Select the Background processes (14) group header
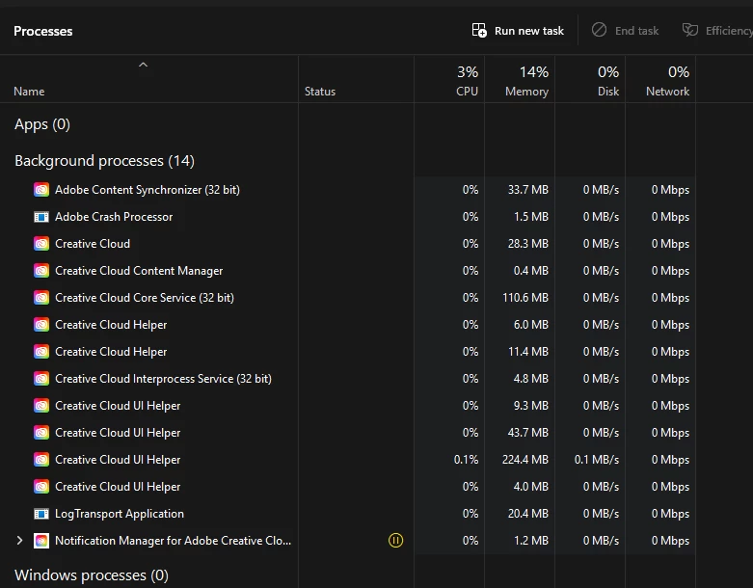 [105, 161]
